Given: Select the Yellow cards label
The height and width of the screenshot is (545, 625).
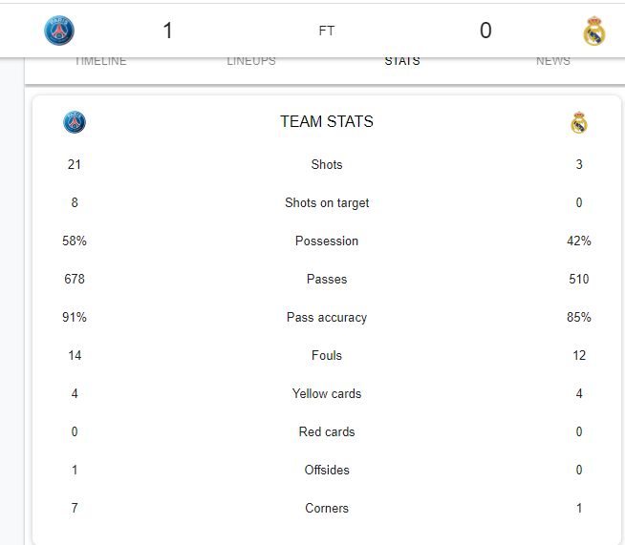Looking at the screenshot, I should [327, 394].
